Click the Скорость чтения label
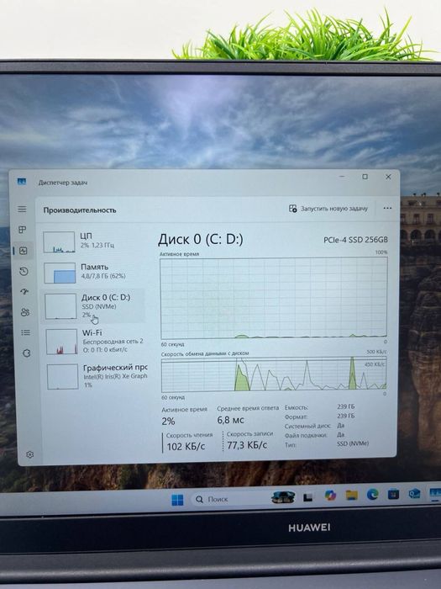Image resolution: width=441 pixels, height=589 pixels. click(x=189, y=435)
